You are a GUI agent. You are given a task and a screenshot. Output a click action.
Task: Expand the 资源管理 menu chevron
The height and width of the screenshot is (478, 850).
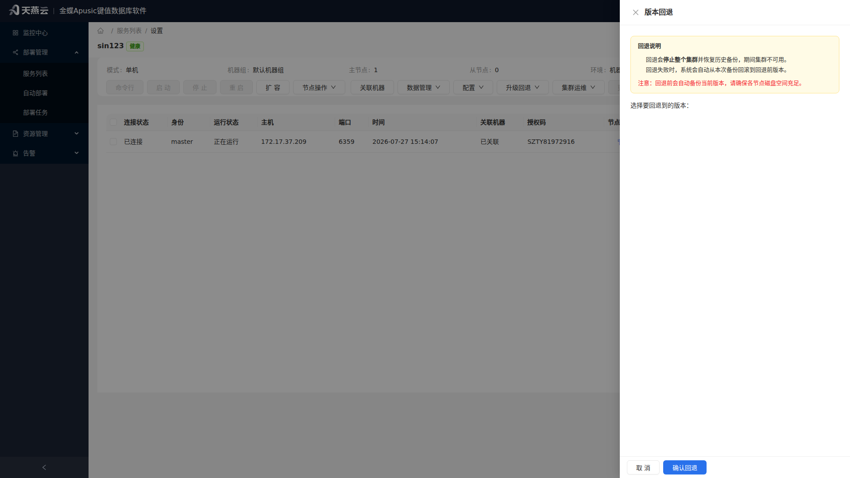[x=77, y=134]
